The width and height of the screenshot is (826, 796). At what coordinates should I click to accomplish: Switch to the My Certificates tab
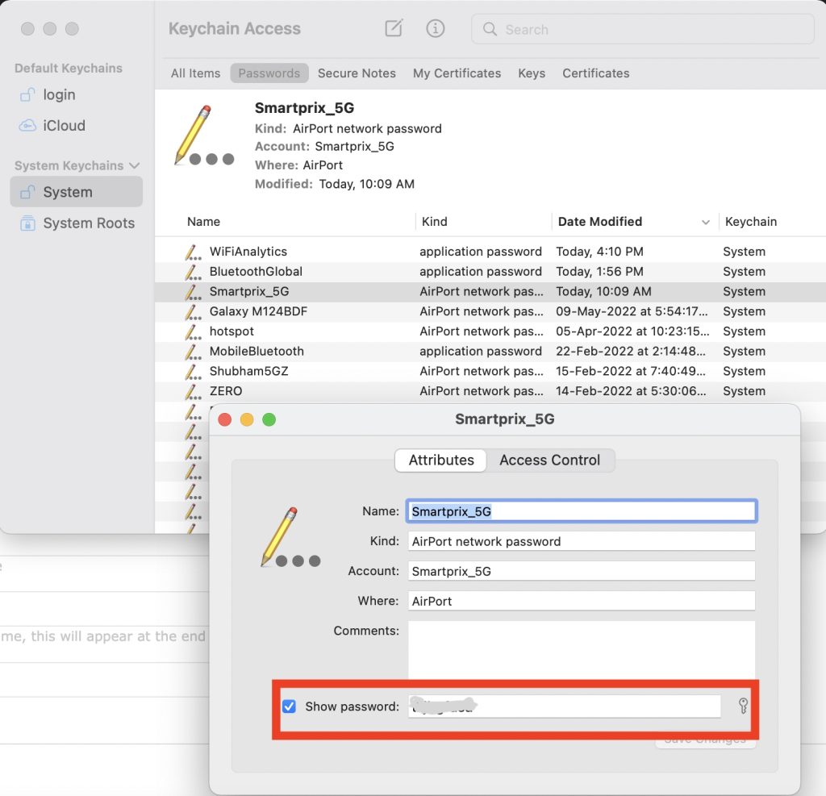pos(457,73)
